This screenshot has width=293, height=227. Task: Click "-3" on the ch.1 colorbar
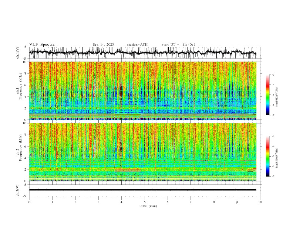point(273,75)
